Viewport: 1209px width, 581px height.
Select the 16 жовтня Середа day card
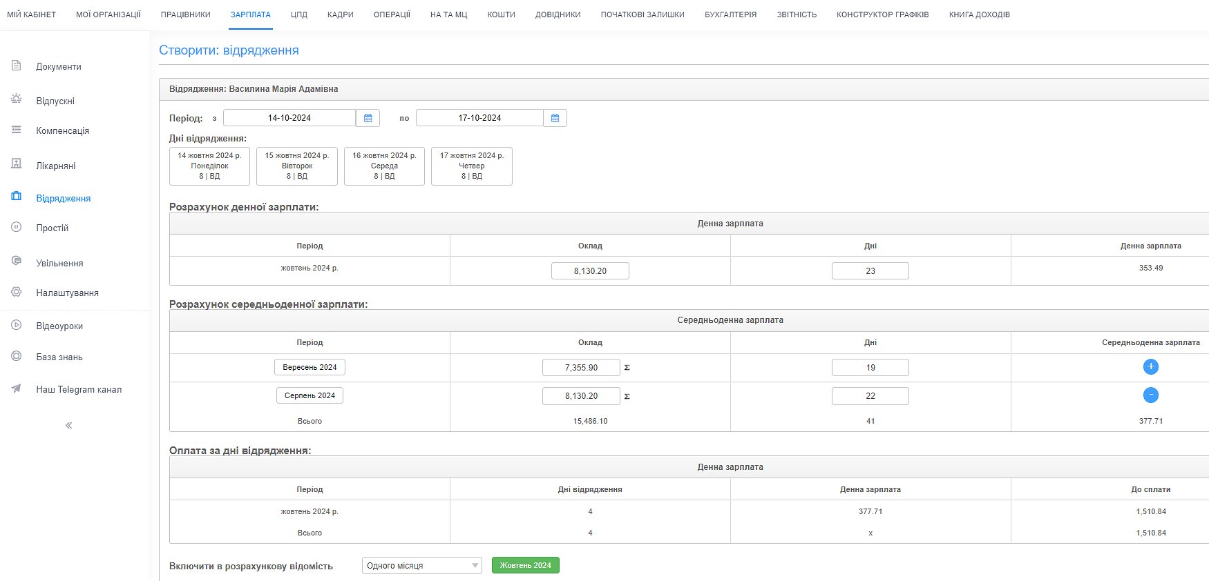[x=384, y=166]
